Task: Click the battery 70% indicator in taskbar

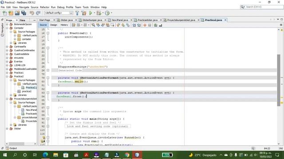Action: coord(167,155)
